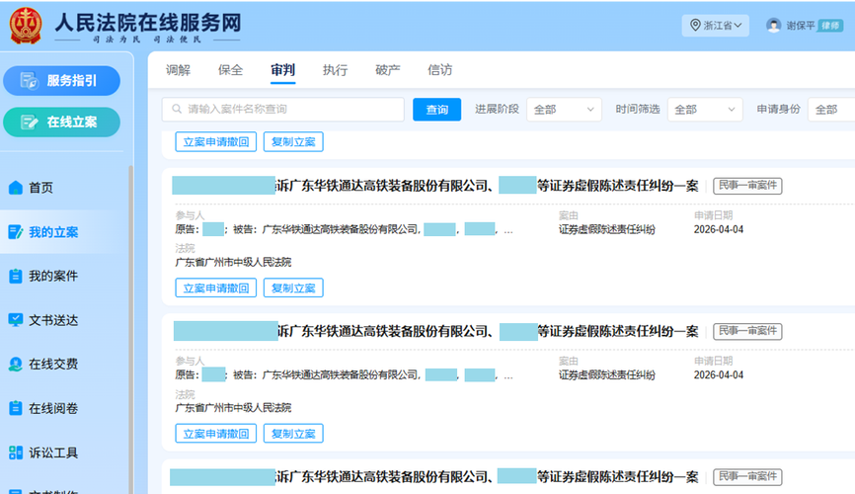
Task: Switch to the 保全 tab
Action: [x=231, y=70]
